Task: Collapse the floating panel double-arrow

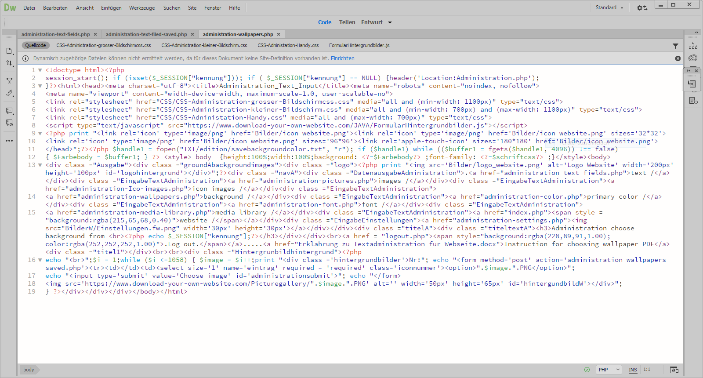Action: pyautogui.click(x=689, y=70)
